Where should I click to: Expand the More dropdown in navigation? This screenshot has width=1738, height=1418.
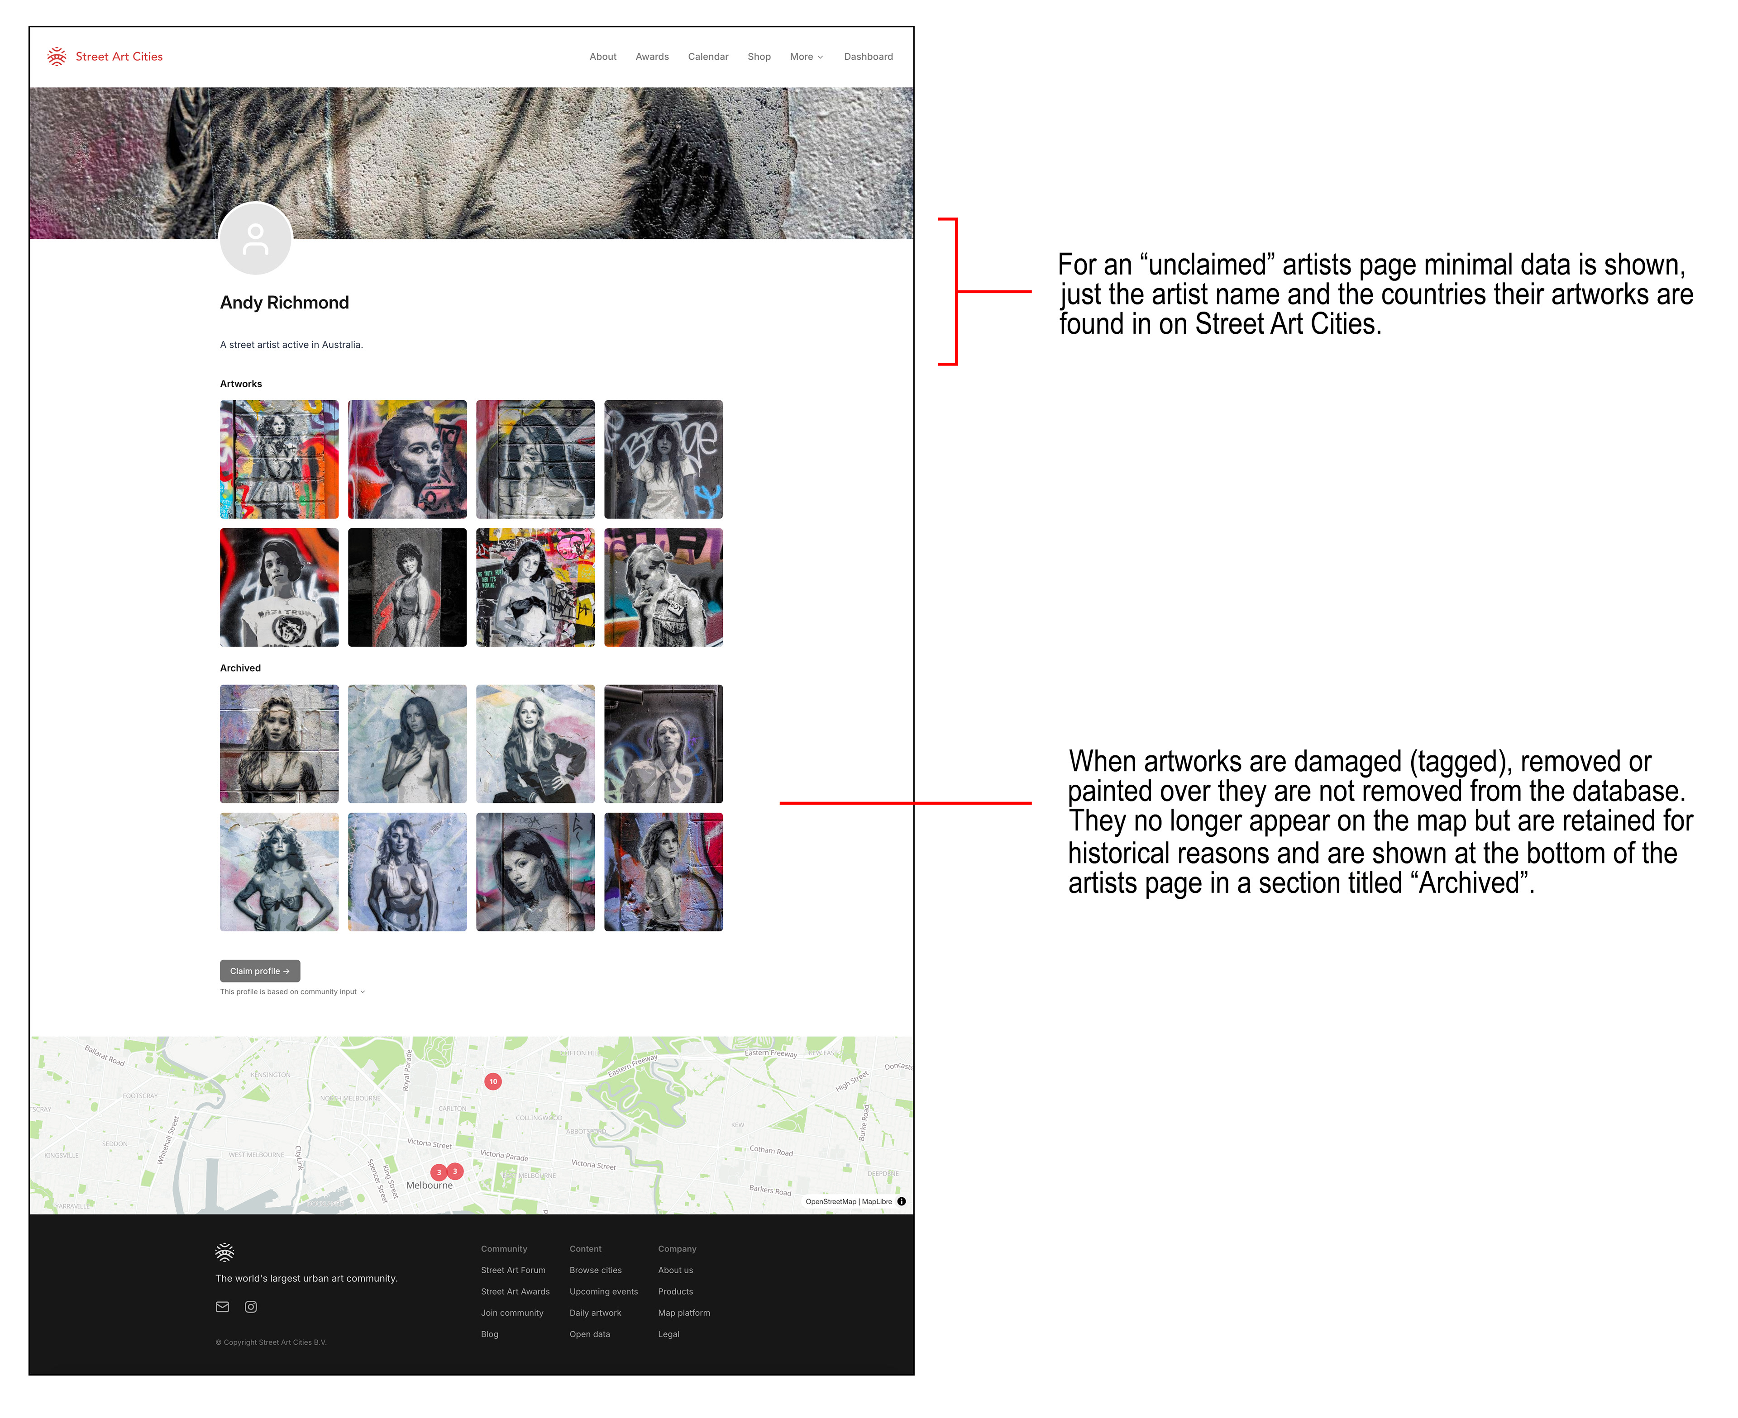coord(806,57)
